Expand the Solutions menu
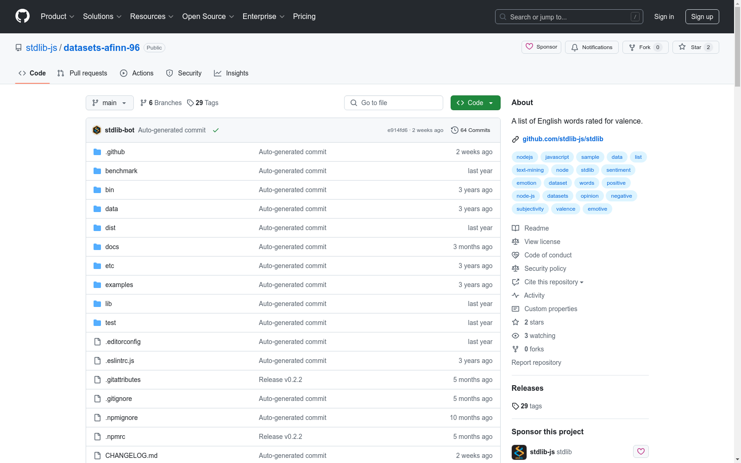Viewport: 741px width, 463px height. coord(102,16)
